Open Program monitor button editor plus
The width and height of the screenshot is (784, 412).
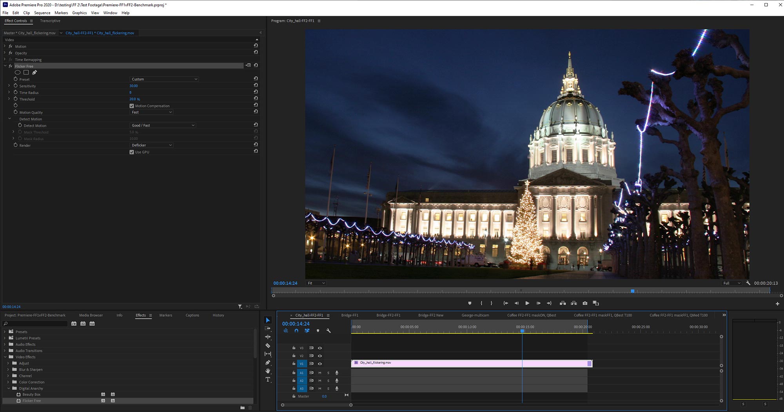(x=777, y=303)
